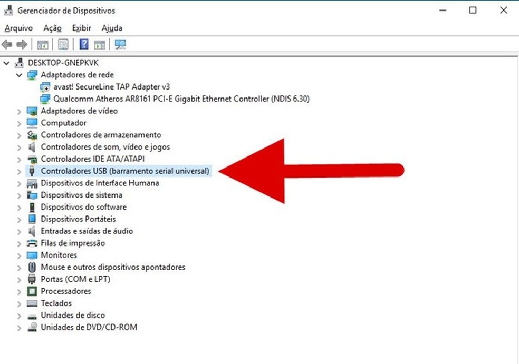Click the Processadores chip icon
The width and height of the screenshot is (519, 364).
[32, 291]
